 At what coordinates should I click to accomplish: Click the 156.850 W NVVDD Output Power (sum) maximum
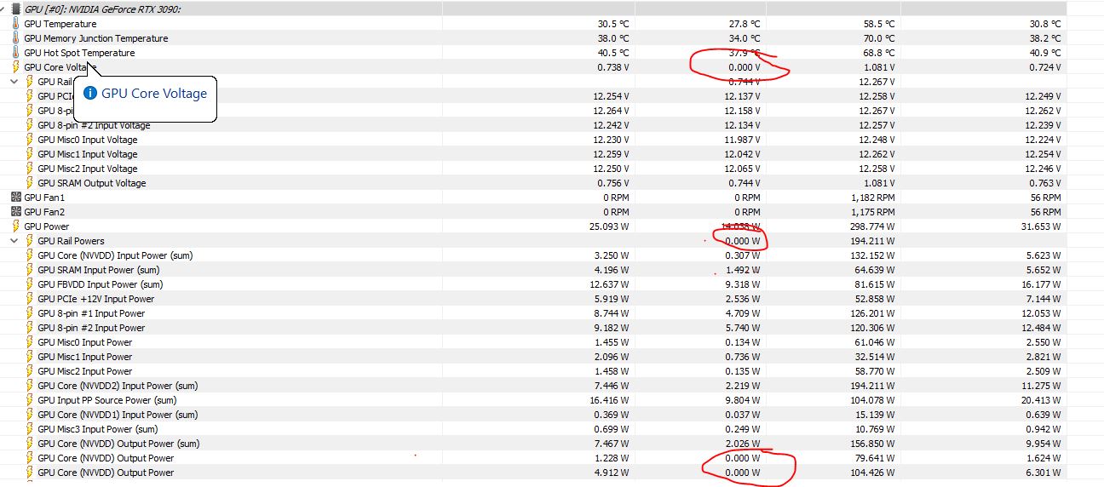coord(871,444)
